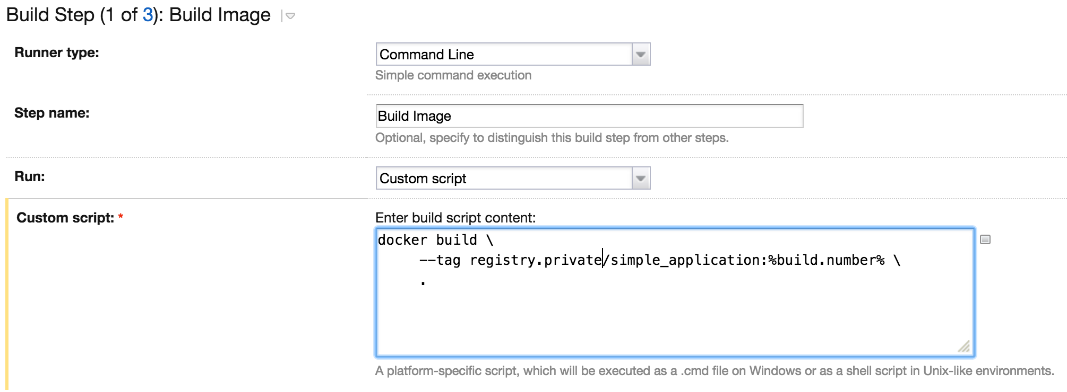Open the build step dropdown arrow beside the title
This screenshot has width=1067, height=392.
click(290, 16)
